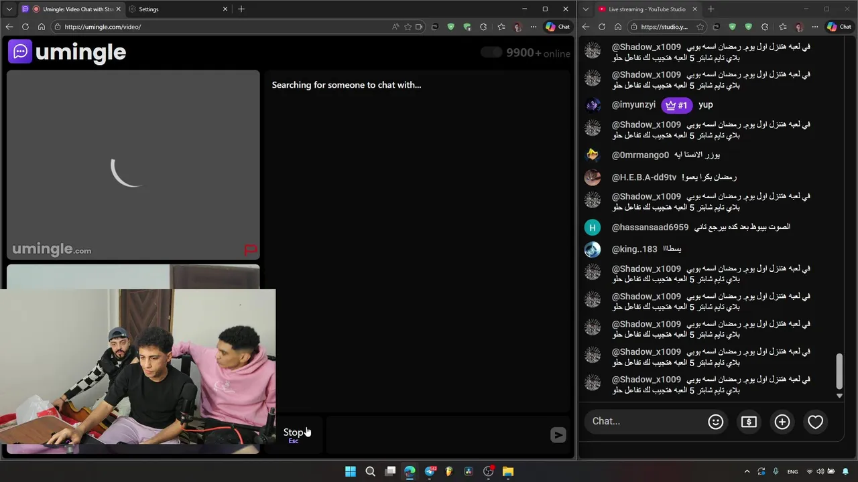Image resolution: width=858 pixels, height=482 pixels.
Task: Switch to the Umingle Video Chat tab
Action: pos(71,9)
